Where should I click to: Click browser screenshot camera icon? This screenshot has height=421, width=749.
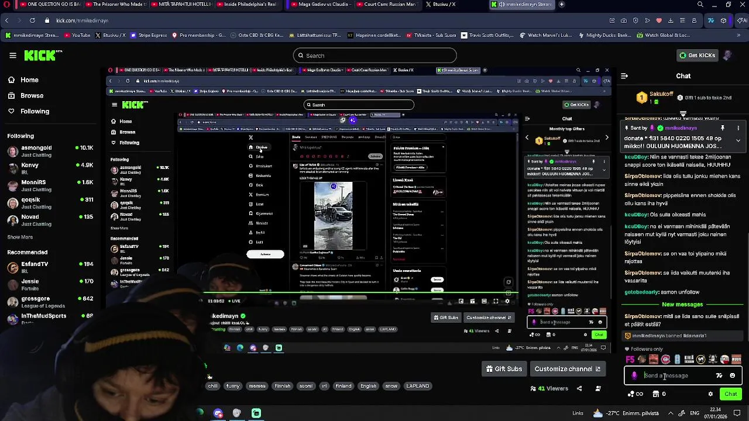point(624,20)
